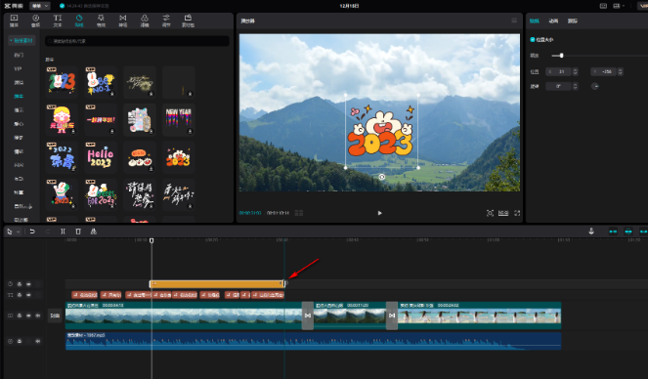The width and height of the screenshot is (648, 379).
Task: Hide the sticker track with eye icon
Action: click(28, 284)
